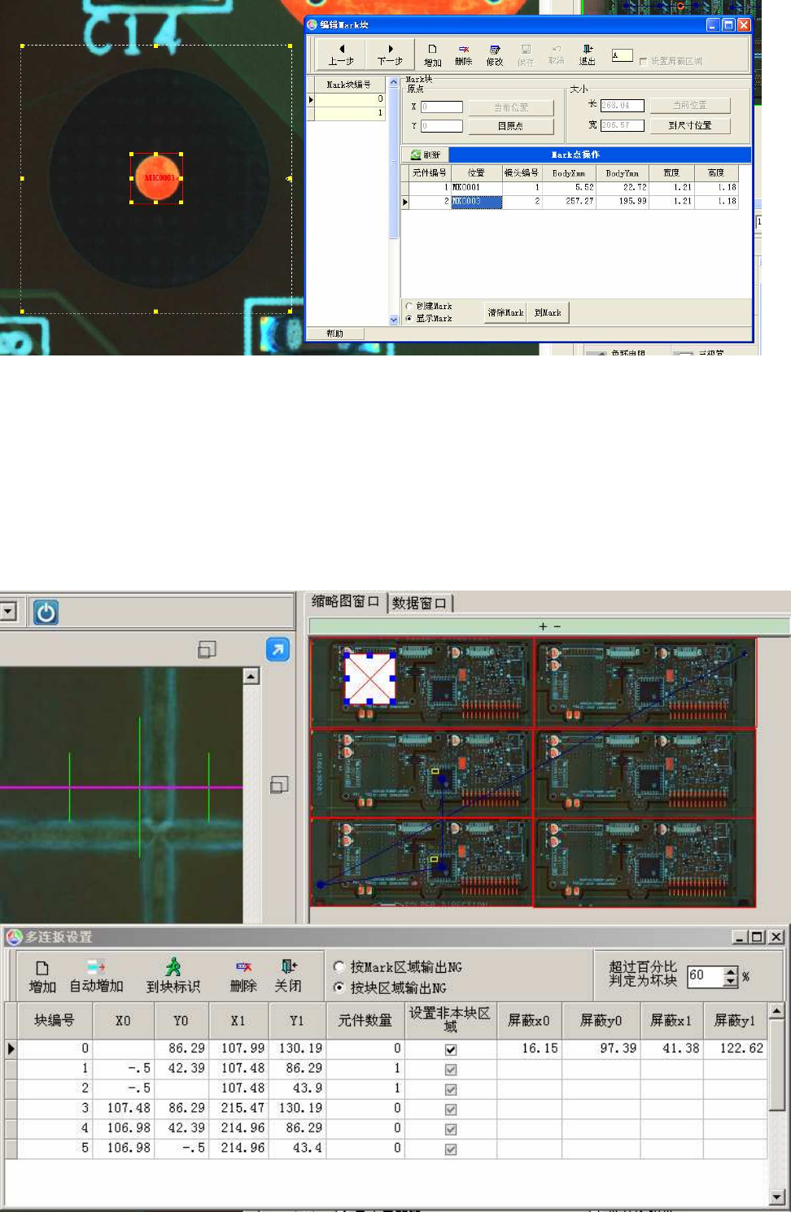Click white crossed mask box in thumbnail
791x1212 pixels.
pos(369,678)
